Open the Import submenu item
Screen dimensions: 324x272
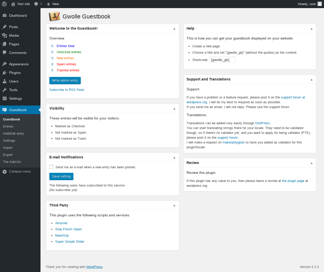(x=8, y=148)
